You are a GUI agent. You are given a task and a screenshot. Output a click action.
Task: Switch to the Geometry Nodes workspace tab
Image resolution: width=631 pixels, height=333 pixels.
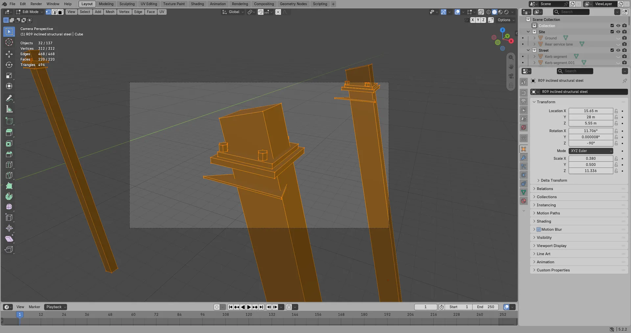tap(293, 4)
